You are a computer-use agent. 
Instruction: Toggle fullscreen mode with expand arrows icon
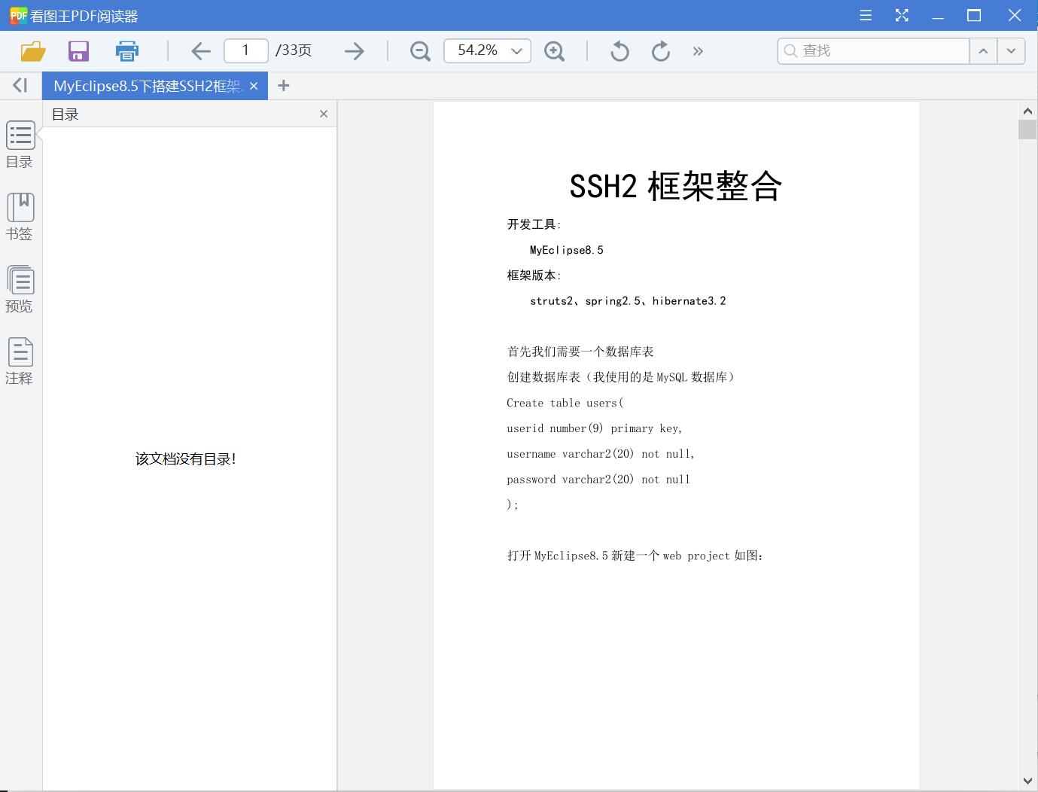pyautogui.click(x=902, y=15)
